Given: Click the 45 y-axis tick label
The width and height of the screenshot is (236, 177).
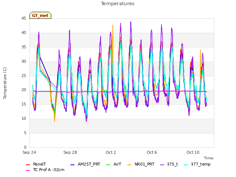Looking at the screenshot, I should (x=24, y=18).
